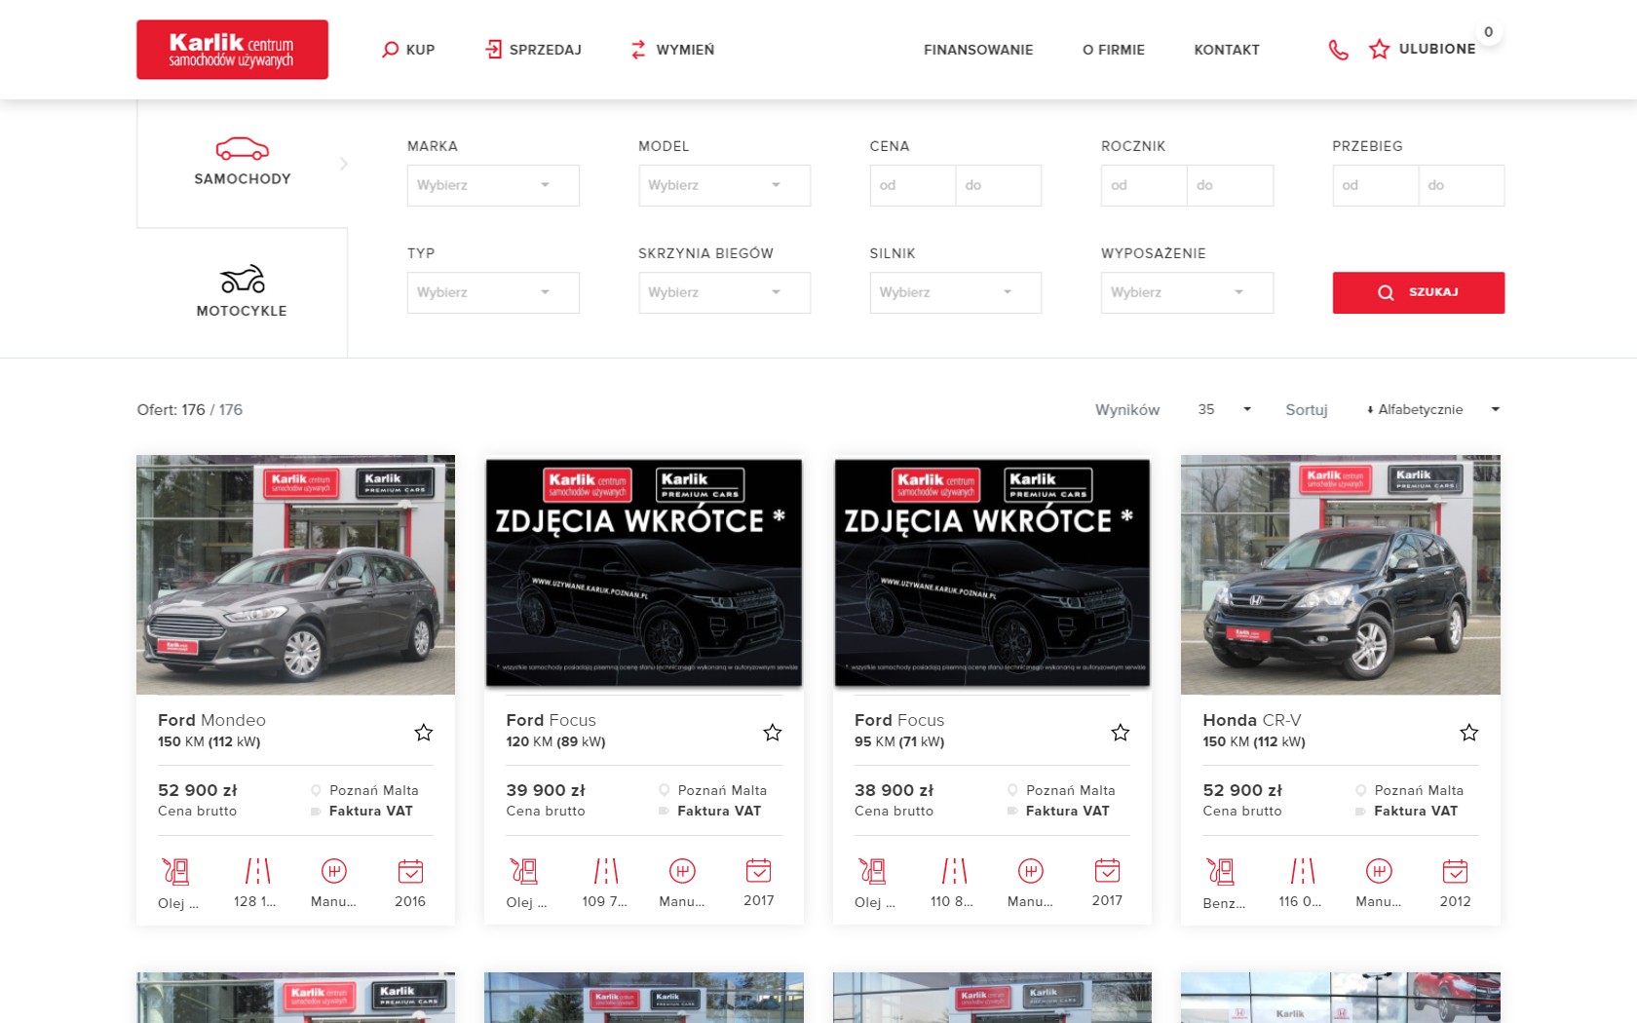Click the Karlik centrum logo
Viewport: 1637px width, 1023px height.
[232, 50]
